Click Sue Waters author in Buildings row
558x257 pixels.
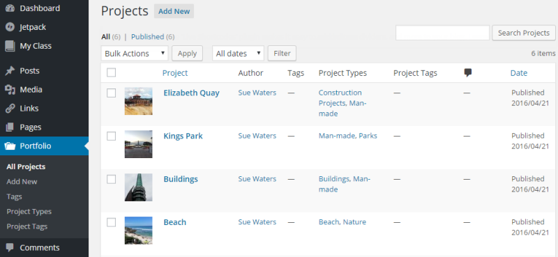257,179
